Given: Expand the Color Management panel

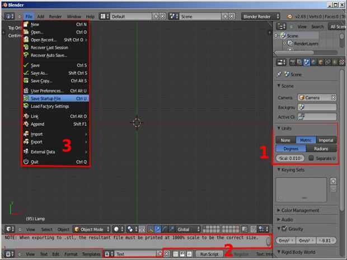Looking at the screenshot, I should click(x=300, y=210).
